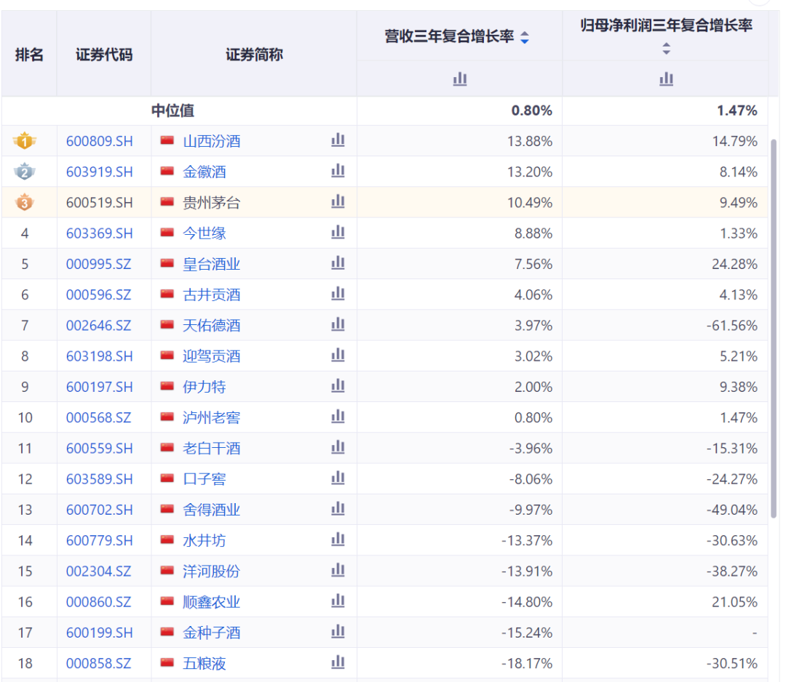Viewport: 786px width, 682px height.
Task: Open chart icon for 天佑德酒 row
Action: 338,324
